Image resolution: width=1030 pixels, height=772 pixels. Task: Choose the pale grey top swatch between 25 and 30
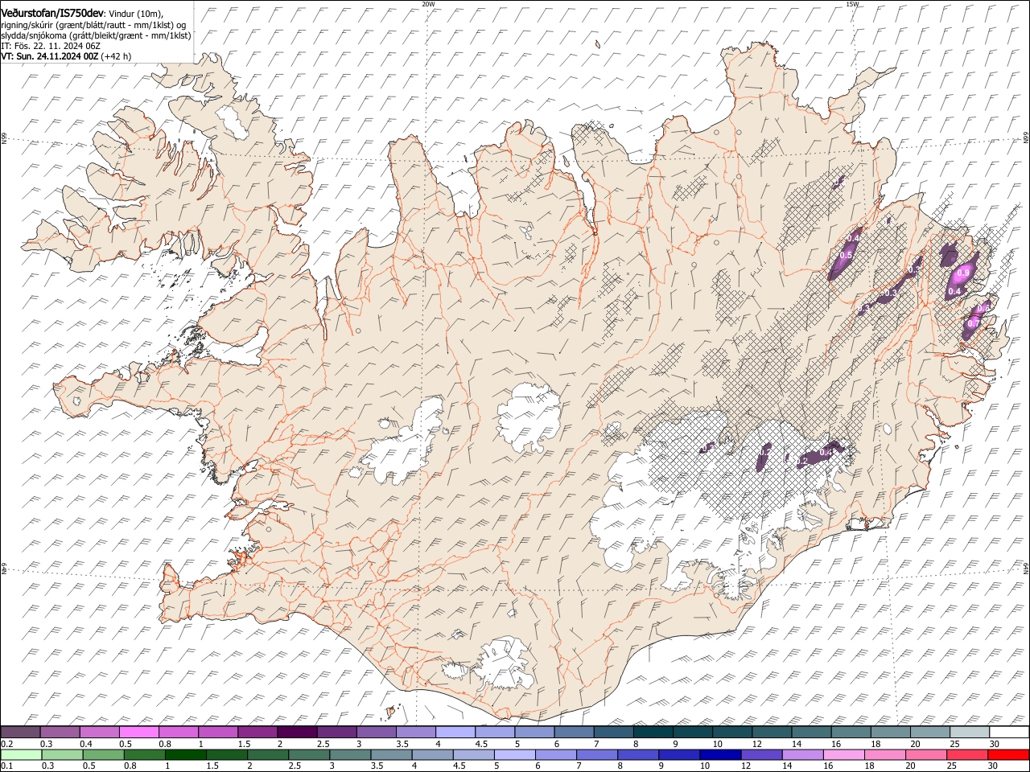click(970, 733)
